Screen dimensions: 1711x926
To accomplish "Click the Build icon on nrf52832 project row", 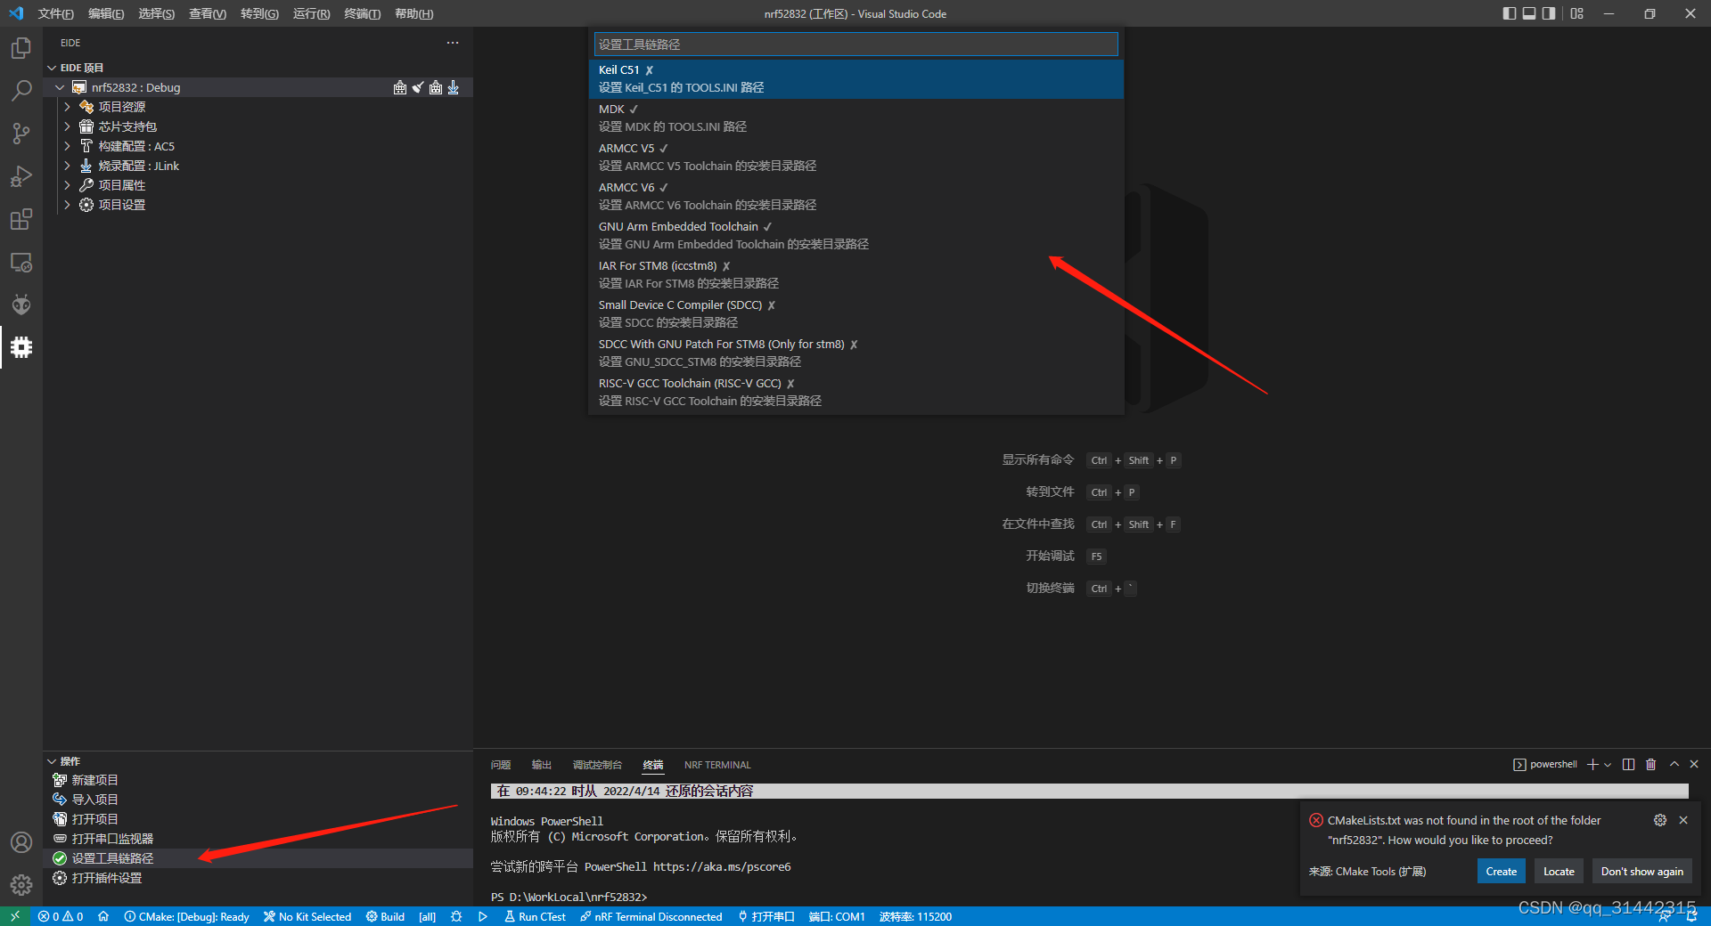I will 400,87.
